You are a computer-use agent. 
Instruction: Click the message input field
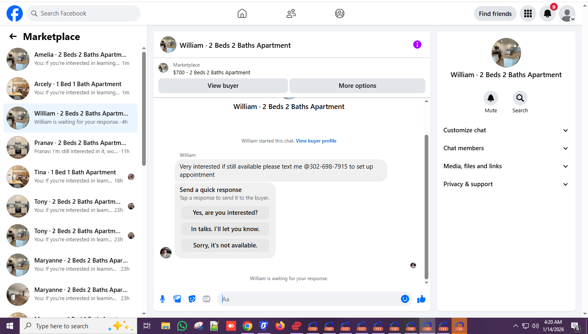tap(310, 299)
